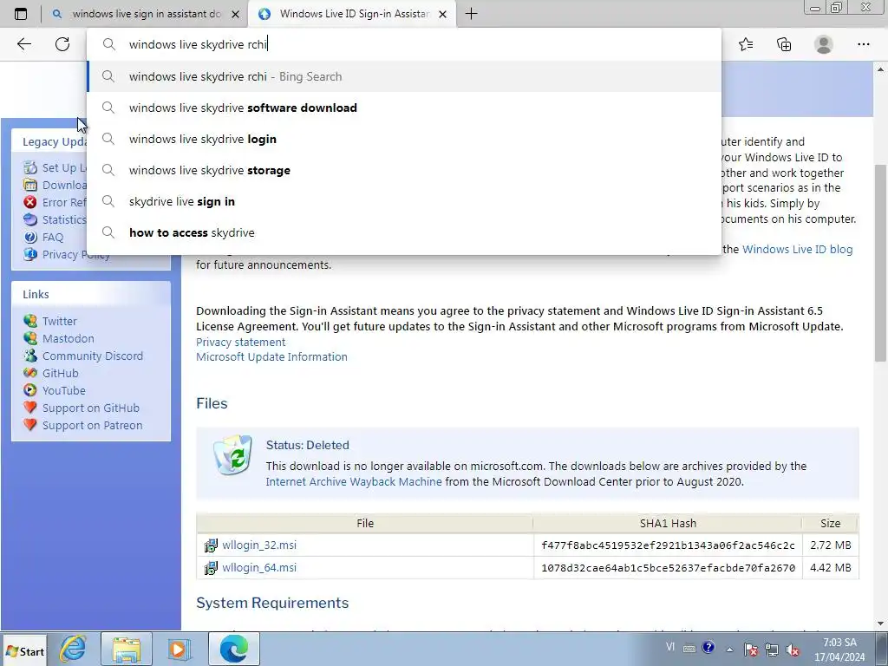Click the blue help icon in tray

[708, 647]
